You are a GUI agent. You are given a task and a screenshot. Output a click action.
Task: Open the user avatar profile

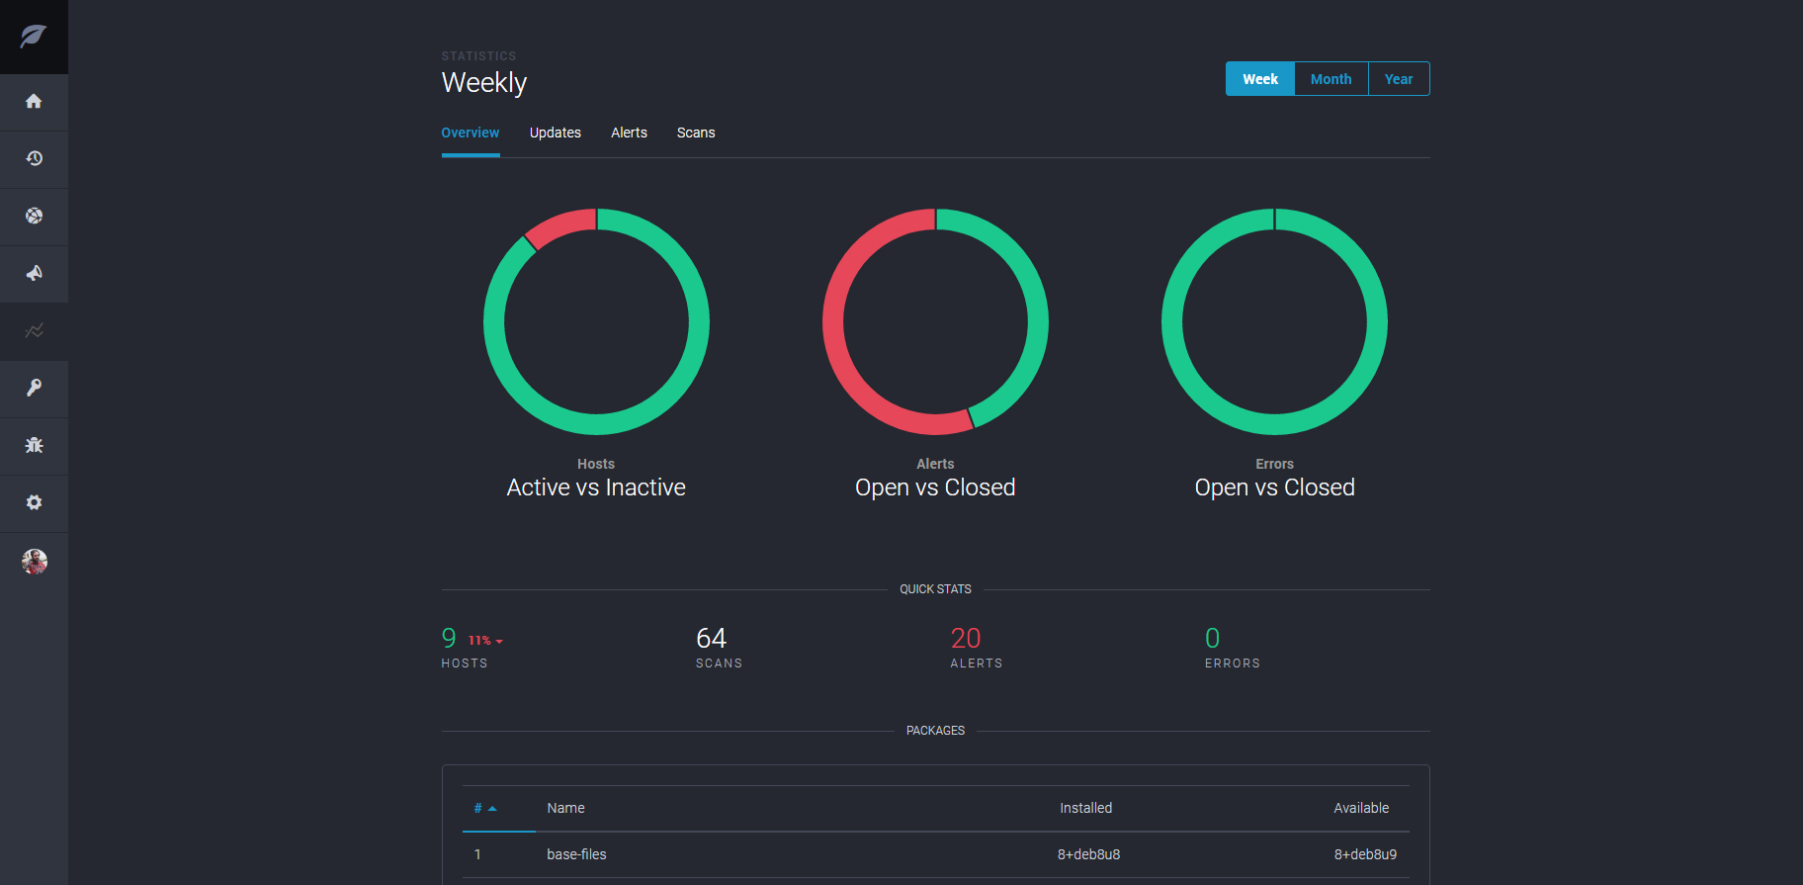point(35,562)
